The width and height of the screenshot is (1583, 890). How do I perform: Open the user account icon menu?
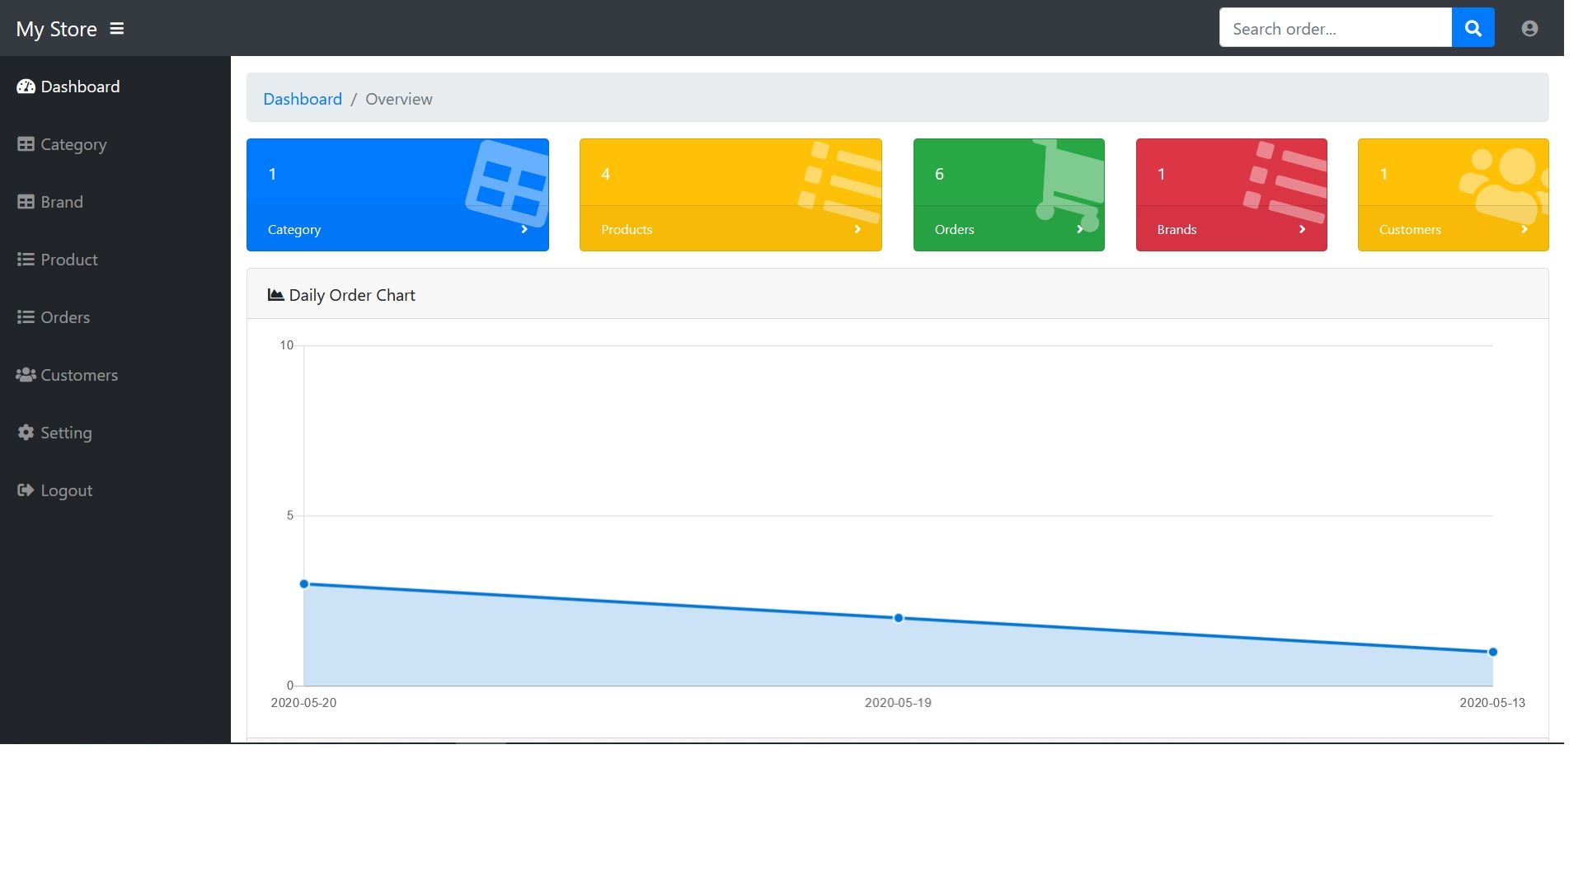(1529, 29)
